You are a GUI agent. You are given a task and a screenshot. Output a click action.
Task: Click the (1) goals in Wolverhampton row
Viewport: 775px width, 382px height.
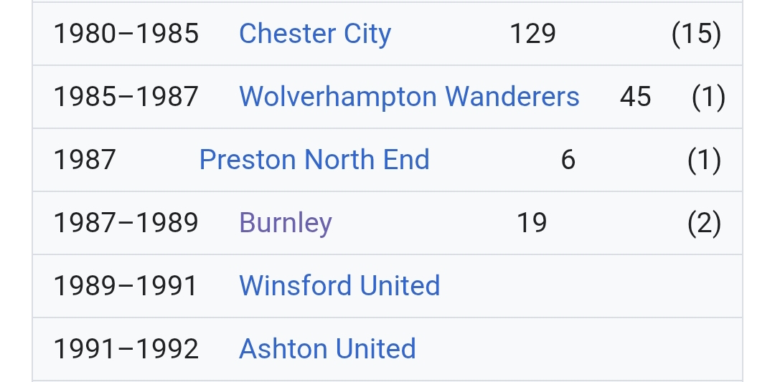[708, 97]
